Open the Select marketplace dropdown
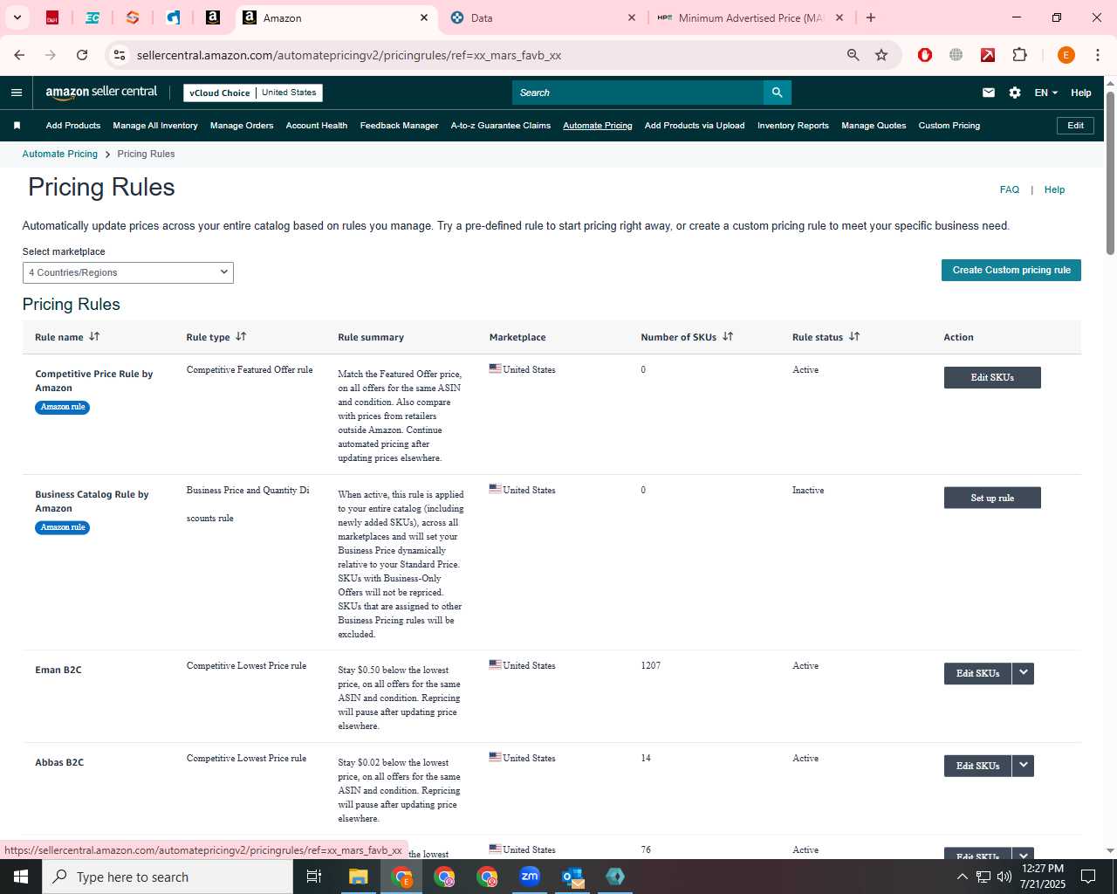 [x=128, y=272]
